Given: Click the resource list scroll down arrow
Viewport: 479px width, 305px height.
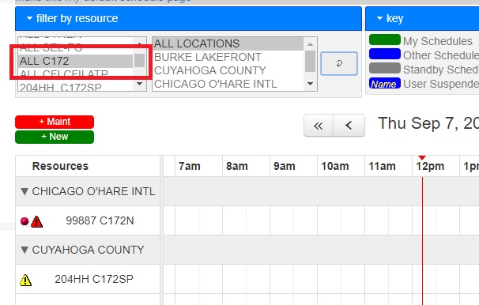Looking at the screenshot, I should [x=140, y=84].
